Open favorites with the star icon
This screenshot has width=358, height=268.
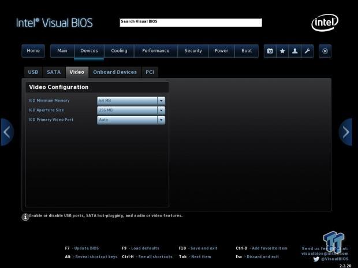[x=282, y=51]
